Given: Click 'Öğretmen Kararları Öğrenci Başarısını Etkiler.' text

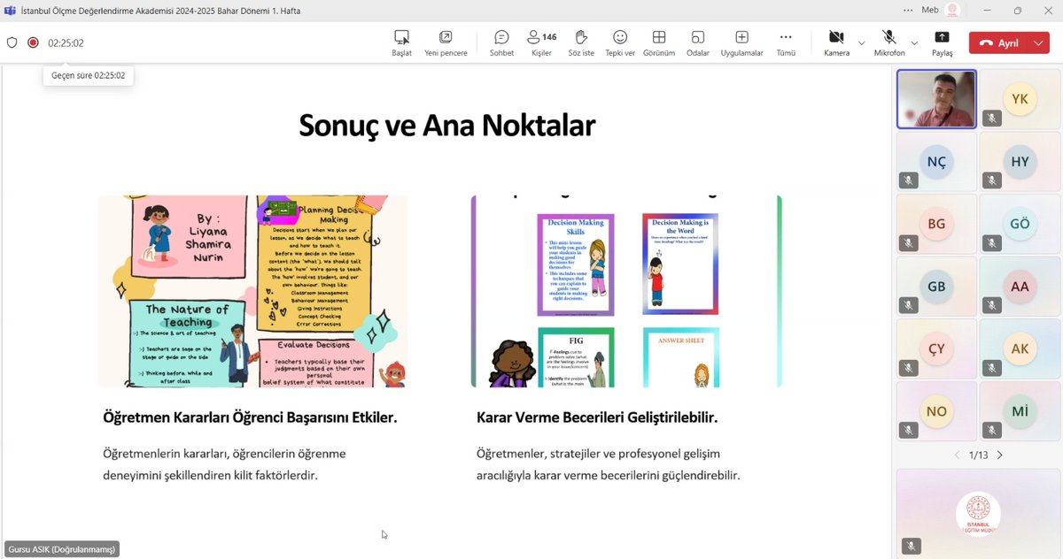Looking at the screenshot, I should coord(250,417).
